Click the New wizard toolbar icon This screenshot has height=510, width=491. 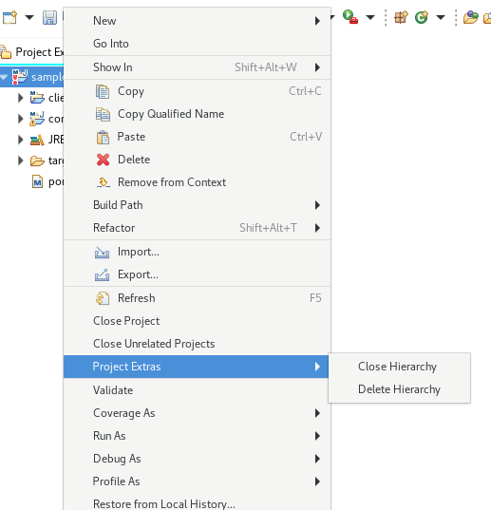click(9, 17)
